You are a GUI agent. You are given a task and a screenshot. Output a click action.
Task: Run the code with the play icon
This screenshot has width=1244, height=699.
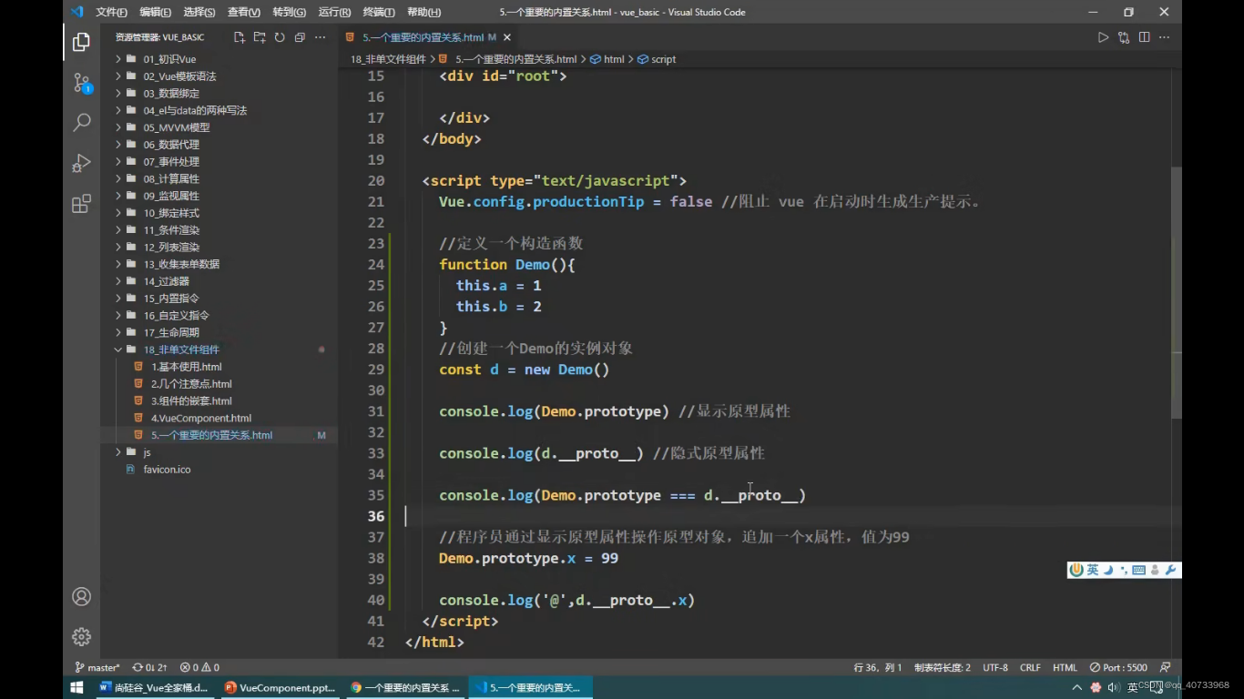tap(1103, 37)
